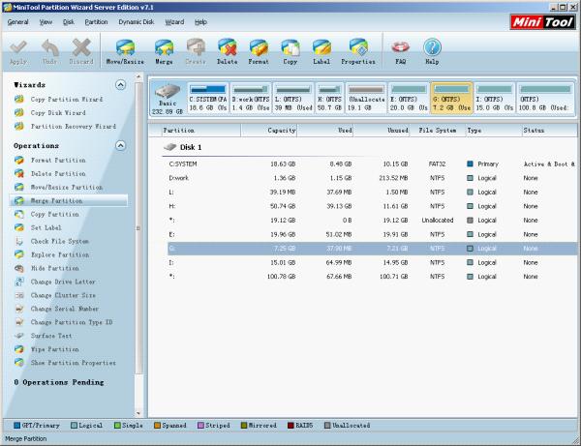Click the Discard X icon
581x446 pixels.
81,47
